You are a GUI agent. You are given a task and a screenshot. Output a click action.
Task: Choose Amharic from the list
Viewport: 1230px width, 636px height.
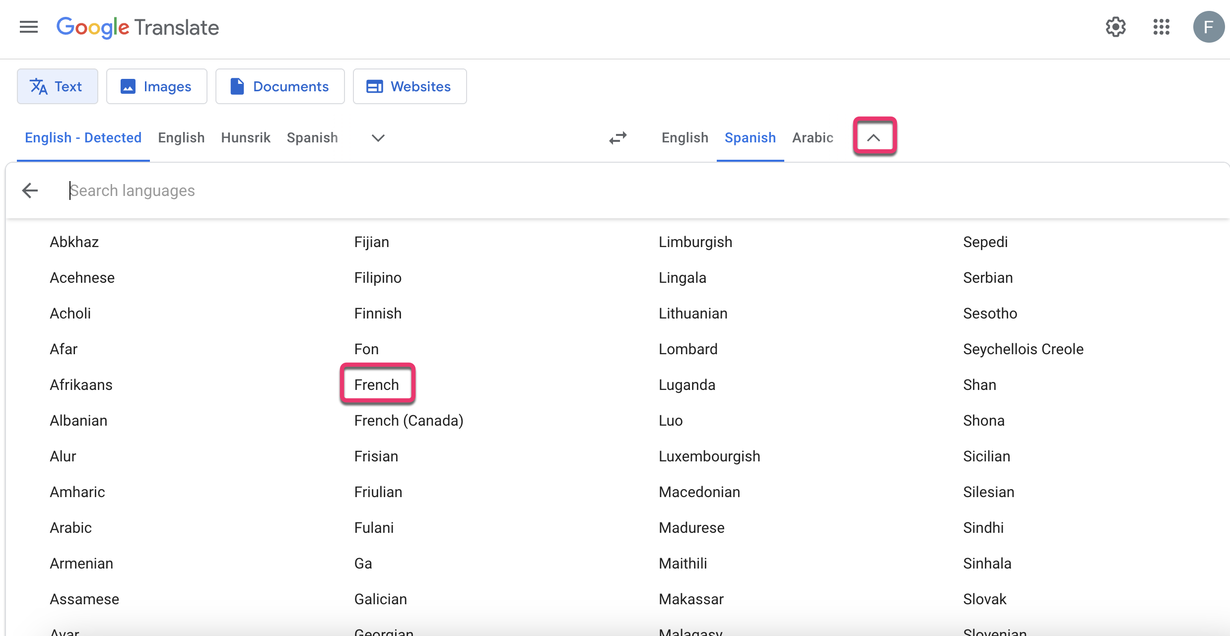tap(77, 492)
